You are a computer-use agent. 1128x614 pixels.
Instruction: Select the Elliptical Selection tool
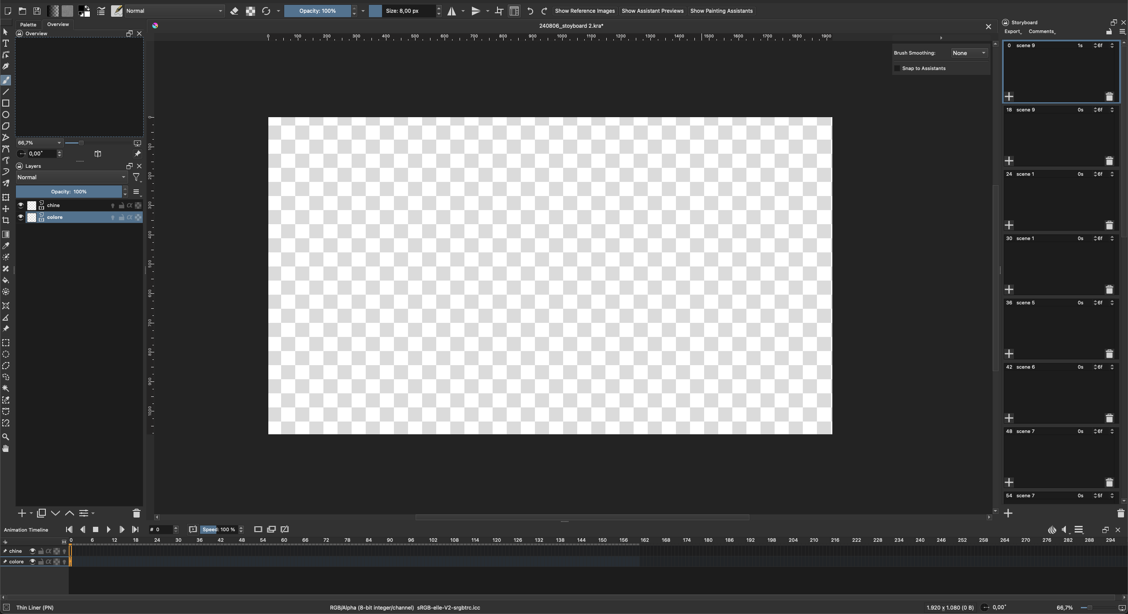pos(6,354)
